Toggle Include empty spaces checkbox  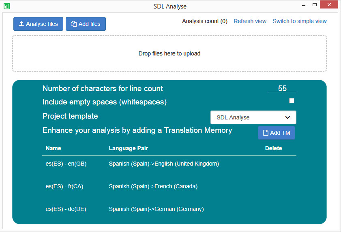[x=292, y=100]
